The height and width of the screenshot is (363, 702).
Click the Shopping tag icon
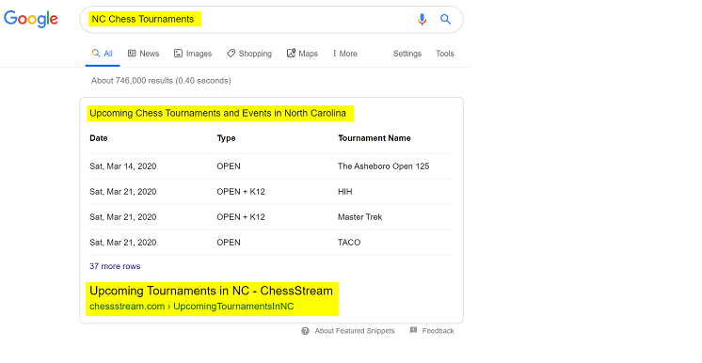231,54
